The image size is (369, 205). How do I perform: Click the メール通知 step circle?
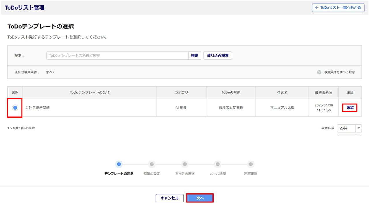coord(218,164)
